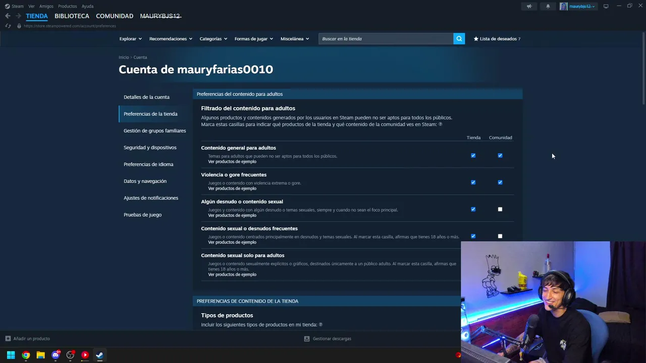Check Comunidad for Algún desnudo o contenido sexual
This screenshot has width=646, height=363.
coord(500,209)
